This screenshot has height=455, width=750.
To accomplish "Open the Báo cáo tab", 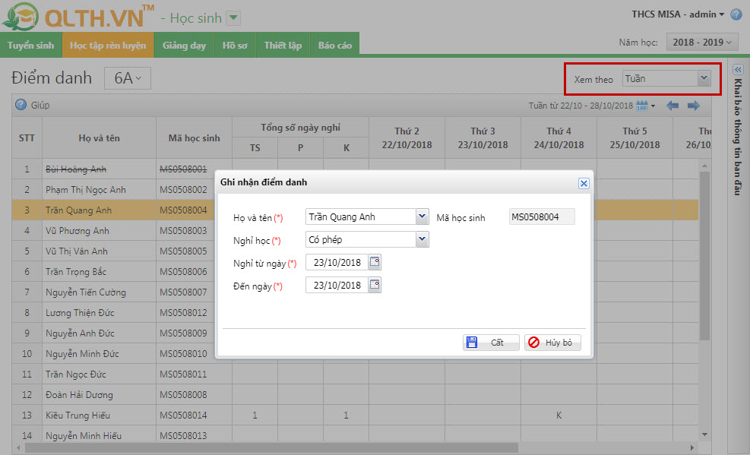I will [x=334, y=46].
